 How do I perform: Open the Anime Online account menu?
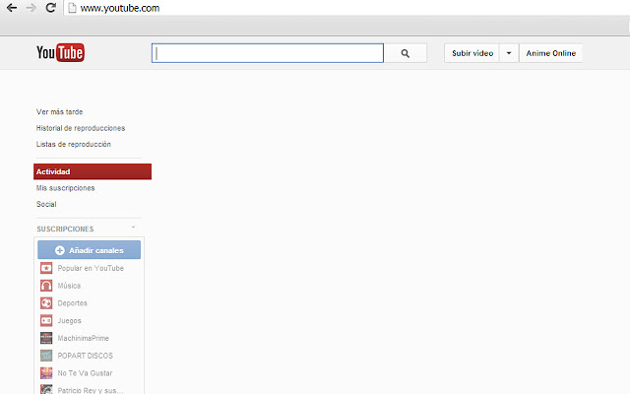pyautogui.click(x=551, y=53)
